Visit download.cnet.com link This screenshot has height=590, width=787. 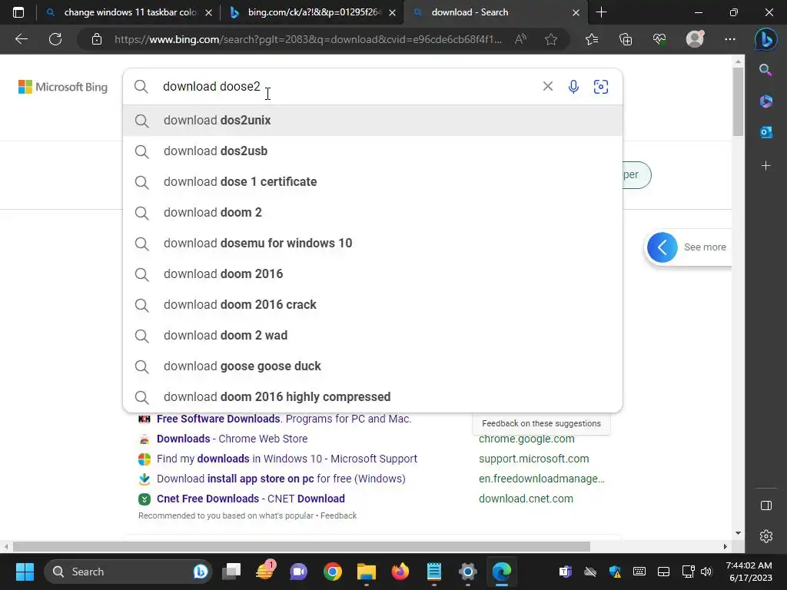tap(526, 499)
